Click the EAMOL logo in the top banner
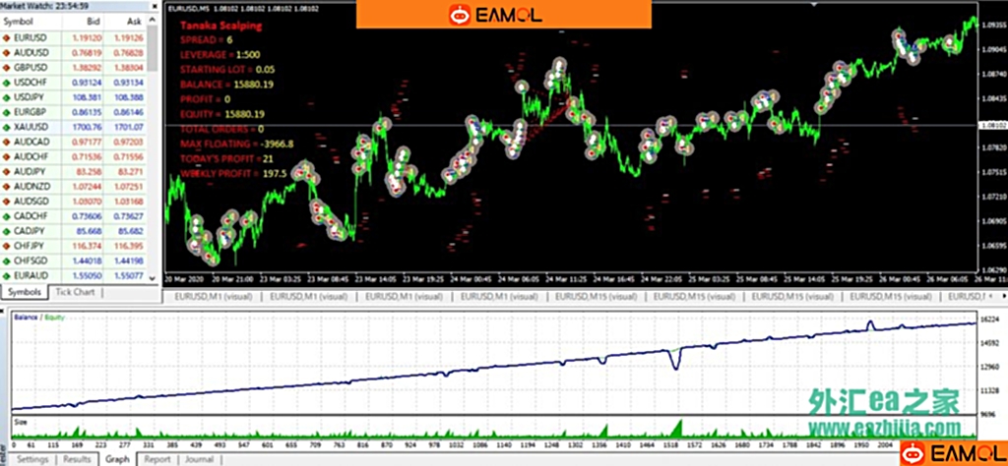Image resolution: width=1008 pixels, height=466 pixels. point(502,15)
